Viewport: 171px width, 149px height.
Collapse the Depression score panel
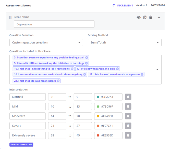point(159,17)
